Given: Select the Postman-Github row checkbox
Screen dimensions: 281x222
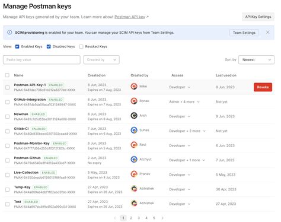Looking at the screenshot, I should point(7,160).
